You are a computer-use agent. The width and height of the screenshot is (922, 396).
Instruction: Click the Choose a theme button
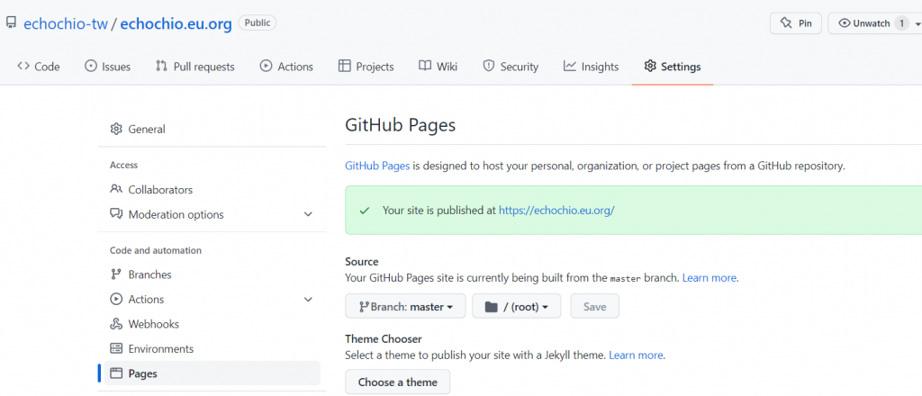pyautogui.click(x=397, y=382)
